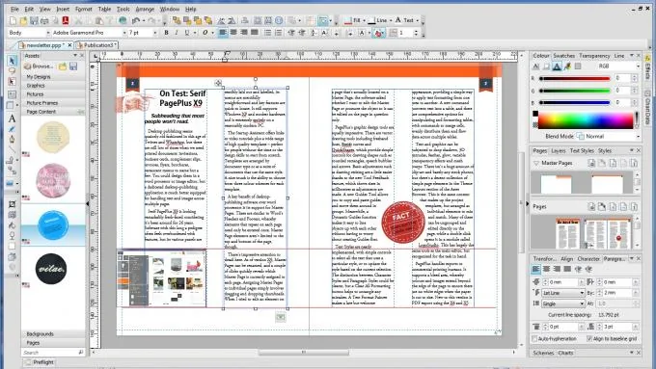
Task: Click the Page Manager icon in Master Pages
Action: (591, 163)
